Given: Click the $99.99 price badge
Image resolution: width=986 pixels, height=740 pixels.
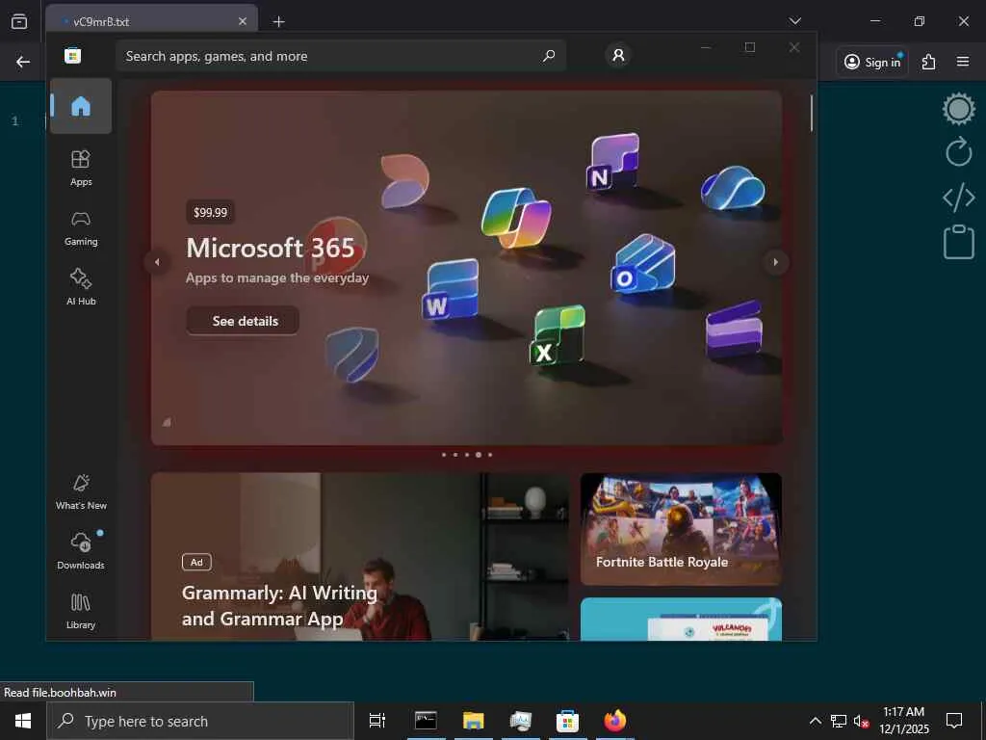Looking at the screenshot, I should pos(210,212).
